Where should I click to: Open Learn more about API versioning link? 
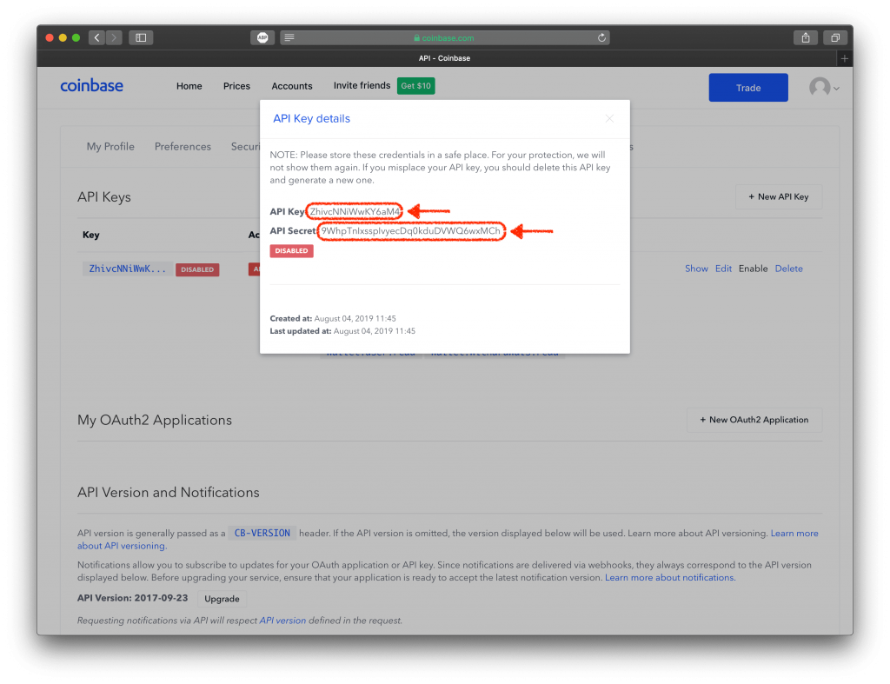448,539
